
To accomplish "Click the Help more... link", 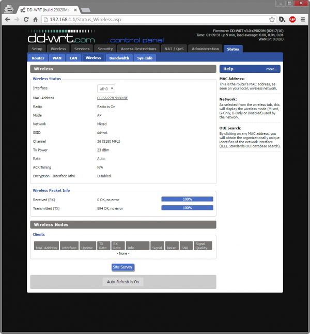I will (x=272, y=69).
